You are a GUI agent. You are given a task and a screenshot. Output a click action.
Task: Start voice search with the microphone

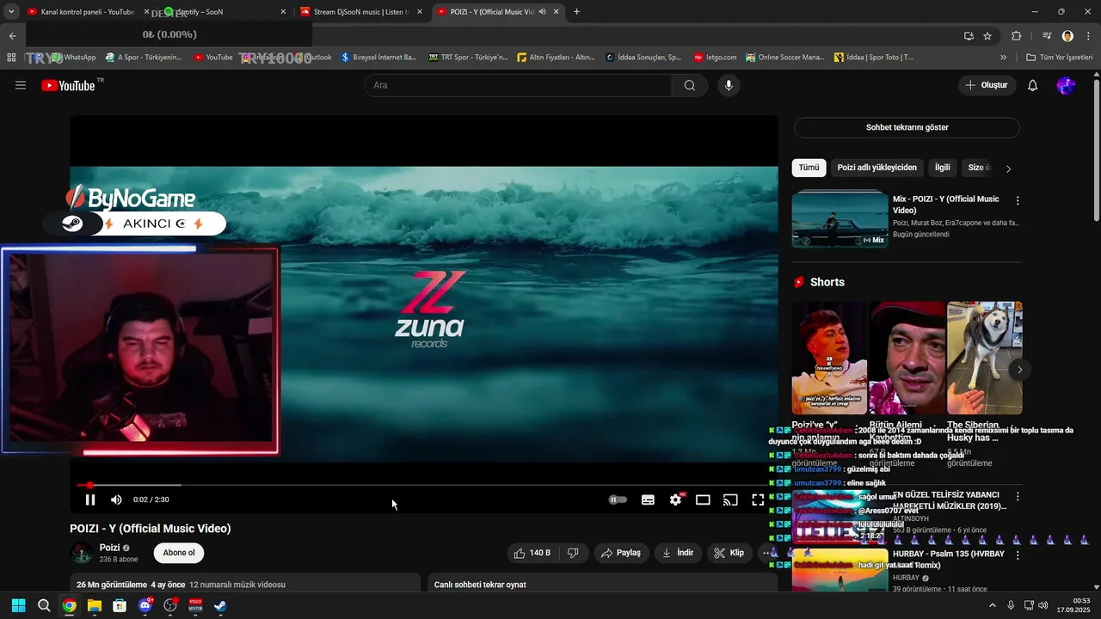729,85
